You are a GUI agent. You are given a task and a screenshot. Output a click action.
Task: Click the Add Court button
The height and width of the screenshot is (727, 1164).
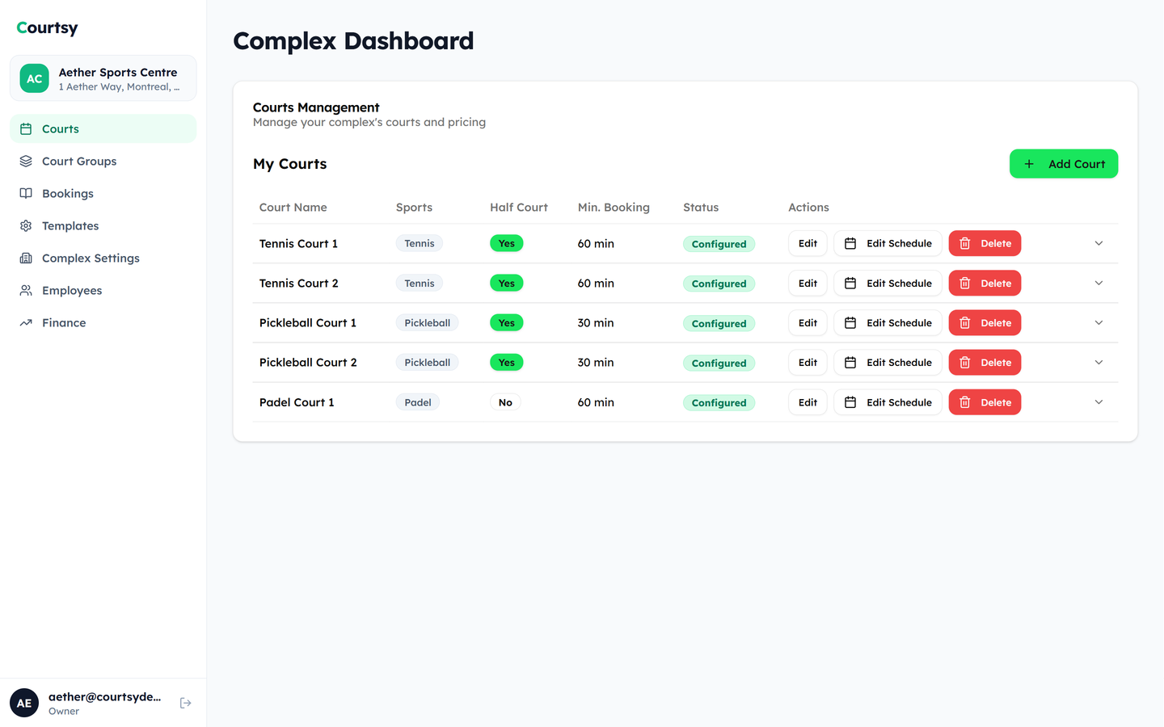click(1064, 164)
